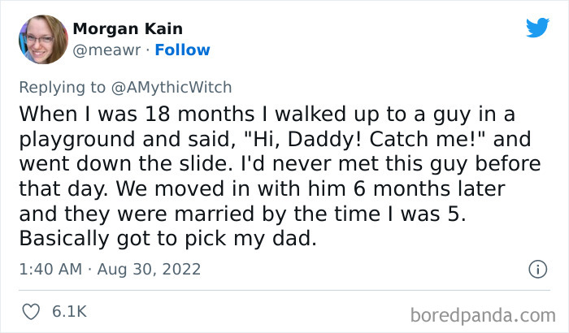The width and height of the screenshot is (569, 333).
Task: Open the Twitter info circle icon
Action: click(x=536, y=269)
